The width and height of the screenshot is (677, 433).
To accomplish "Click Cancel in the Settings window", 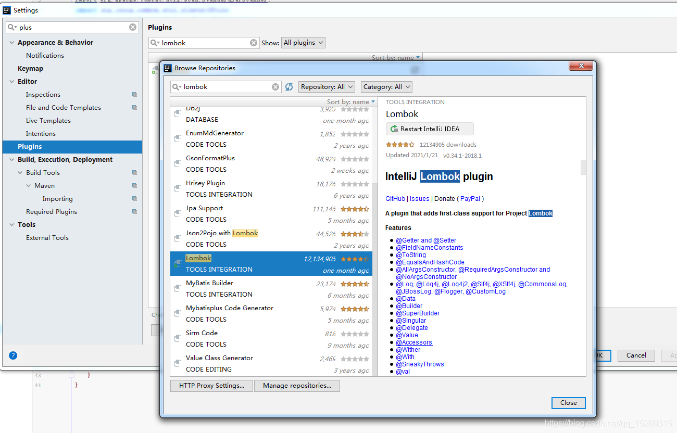I will pos(636,355).
